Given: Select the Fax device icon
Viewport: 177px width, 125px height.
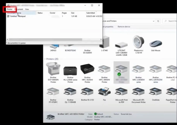Looking at the screenshot, I should pyautogui.click(x=104, y=92).
